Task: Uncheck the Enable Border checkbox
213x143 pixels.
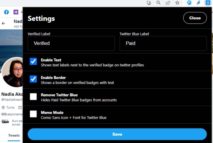Action: click(33, 79)
